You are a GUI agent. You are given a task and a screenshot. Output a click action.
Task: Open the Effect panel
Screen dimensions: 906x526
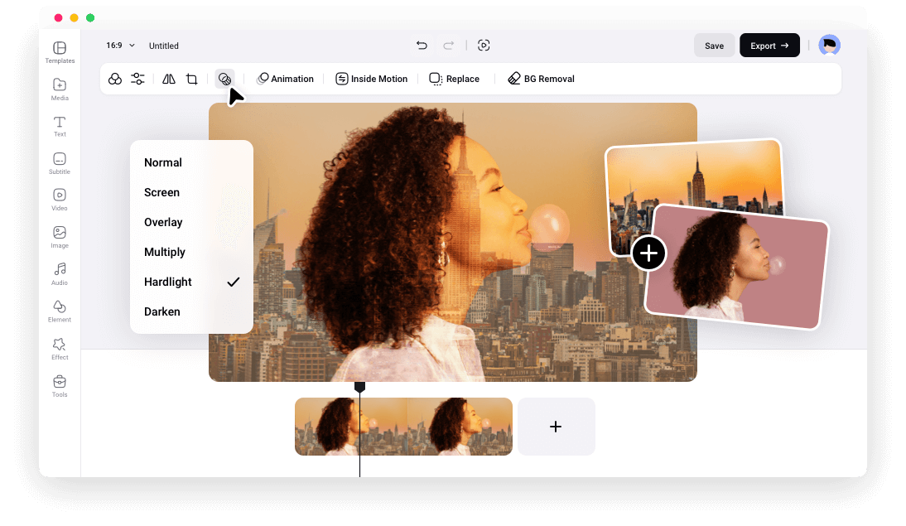59,349
